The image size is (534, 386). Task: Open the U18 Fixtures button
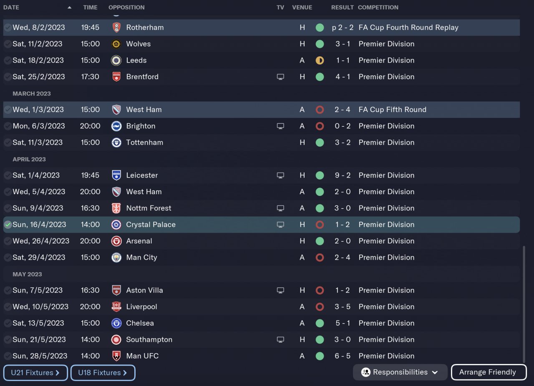tap(103, 373)
